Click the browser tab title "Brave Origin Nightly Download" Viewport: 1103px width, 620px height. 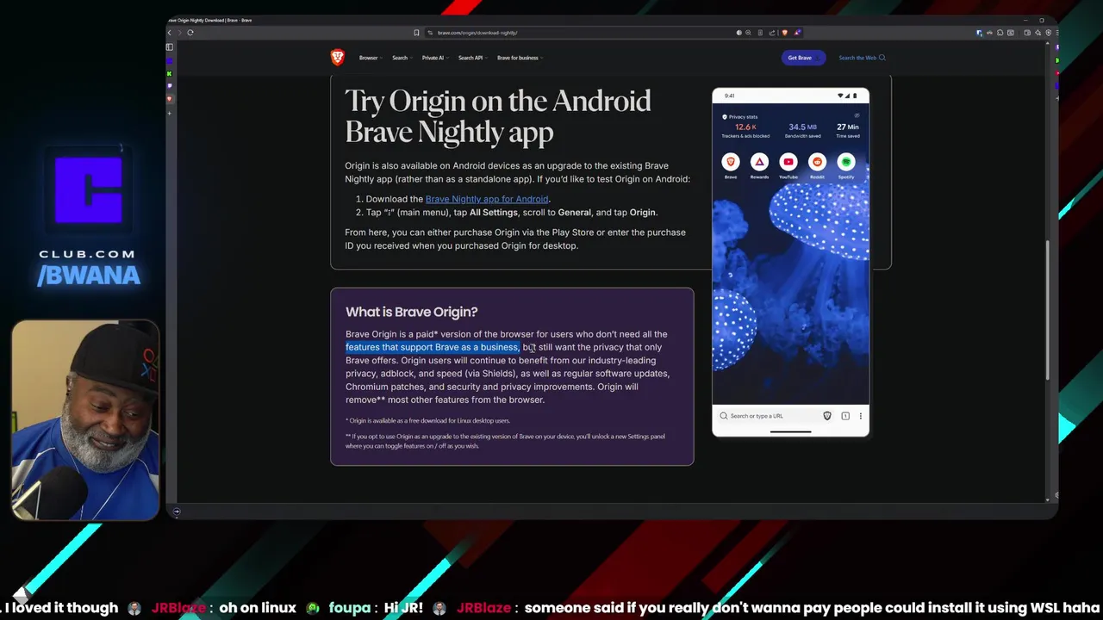pos(209,20)
